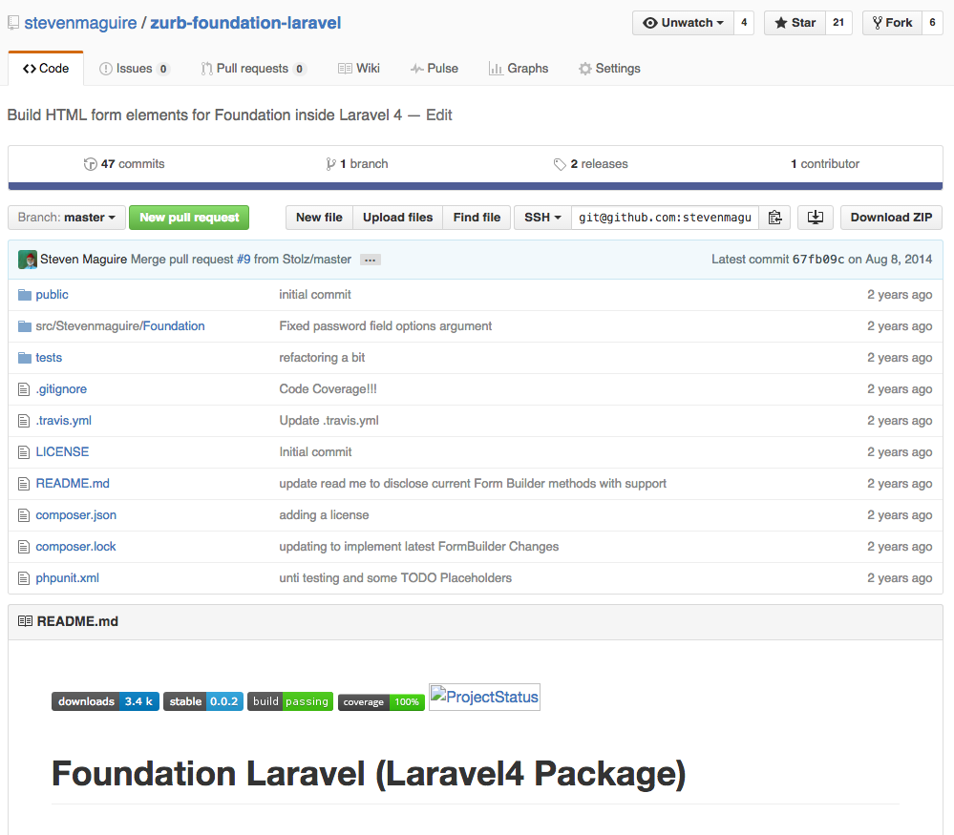This screenshot has width=954, height=835.
Task: Click Steven Maguire's avatar in commit bar
Action: 28,260
